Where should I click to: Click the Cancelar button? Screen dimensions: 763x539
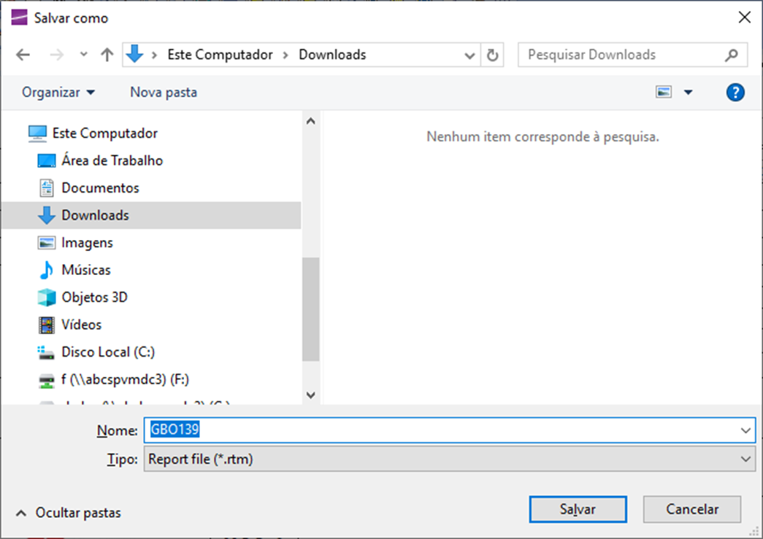(x=691, y=510)
